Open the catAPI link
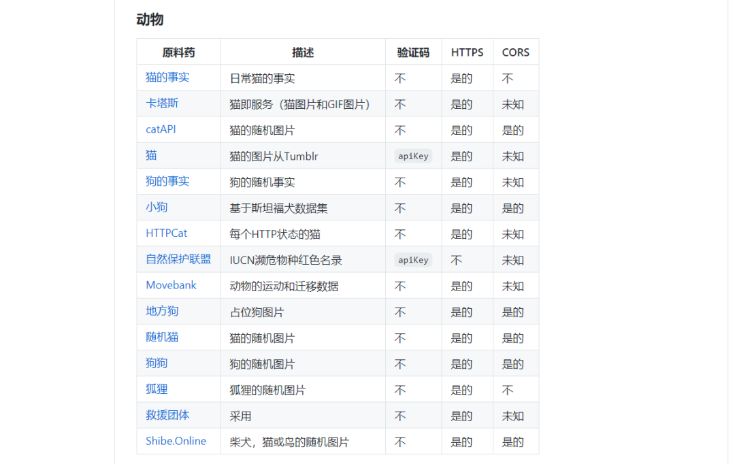The width and height of the screenshot is (735, 464). (161, 129)
